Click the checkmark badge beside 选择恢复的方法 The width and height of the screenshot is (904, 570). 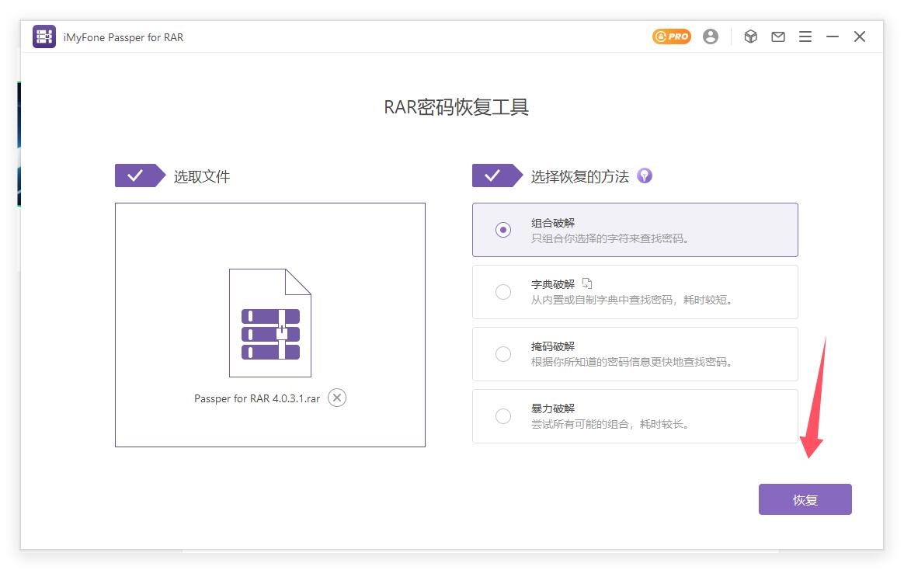coord(497,176)
